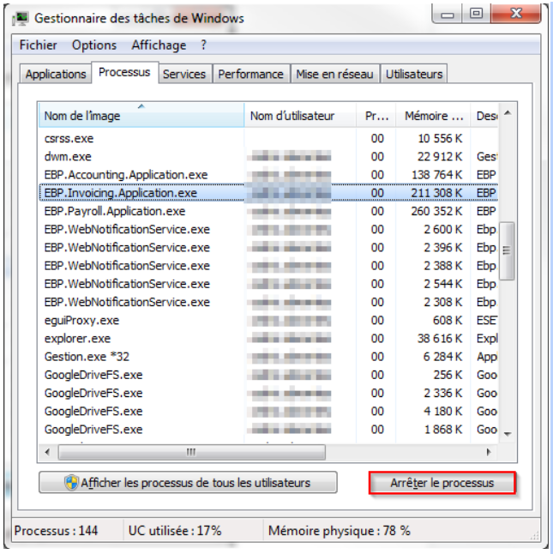Click the horizontal scrollbar thumb
Screen dimensions: 553x554
coord(192,452)
